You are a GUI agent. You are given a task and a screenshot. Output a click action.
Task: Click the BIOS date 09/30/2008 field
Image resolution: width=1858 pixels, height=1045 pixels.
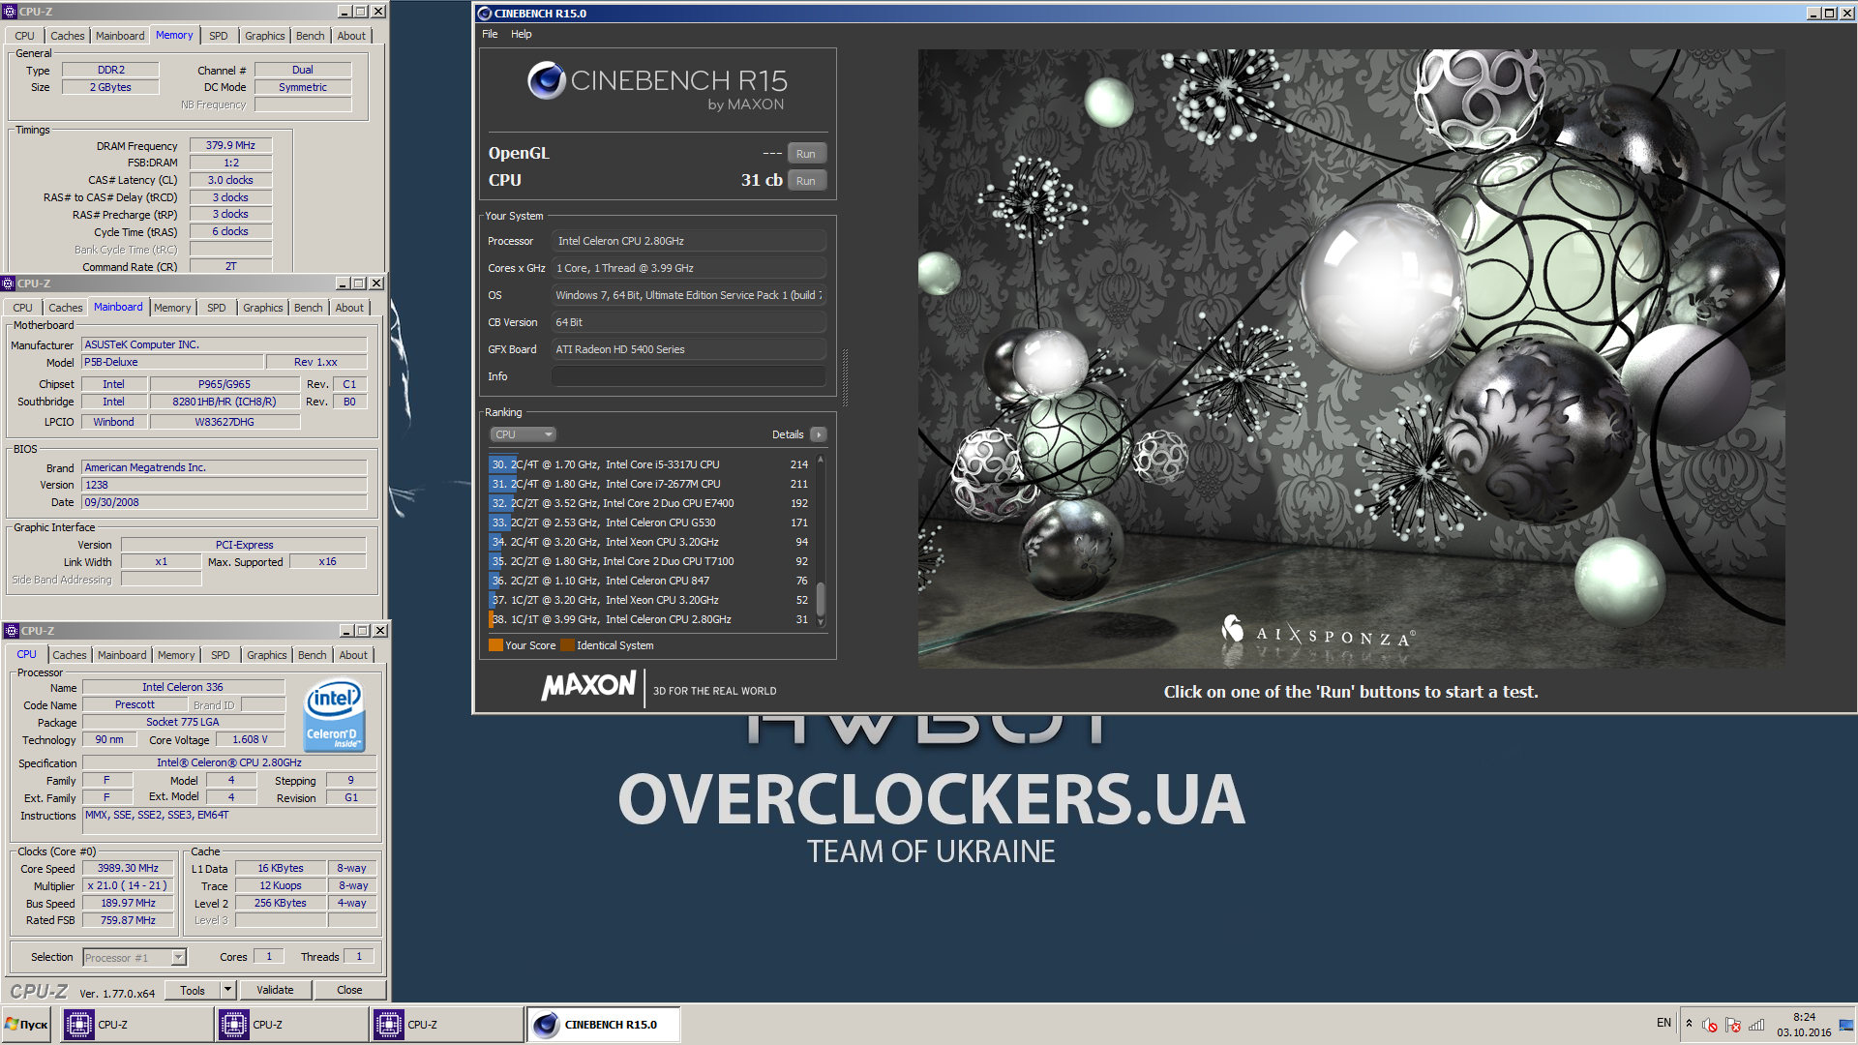tap(225, 502)
